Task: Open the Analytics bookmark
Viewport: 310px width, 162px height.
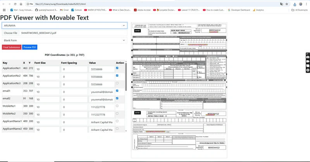Action: pyautogui.click(x=258, y=10)
